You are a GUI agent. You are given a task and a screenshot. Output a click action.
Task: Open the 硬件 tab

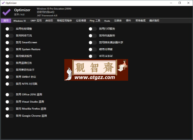[x=128, y=21]
